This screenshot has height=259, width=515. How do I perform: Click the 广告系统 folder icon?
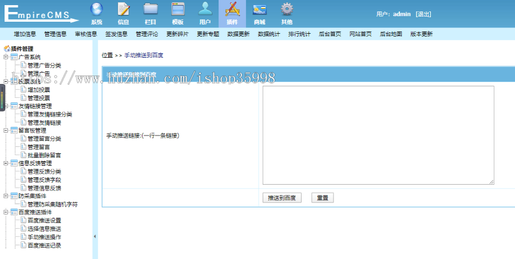(x=14, y=57)
